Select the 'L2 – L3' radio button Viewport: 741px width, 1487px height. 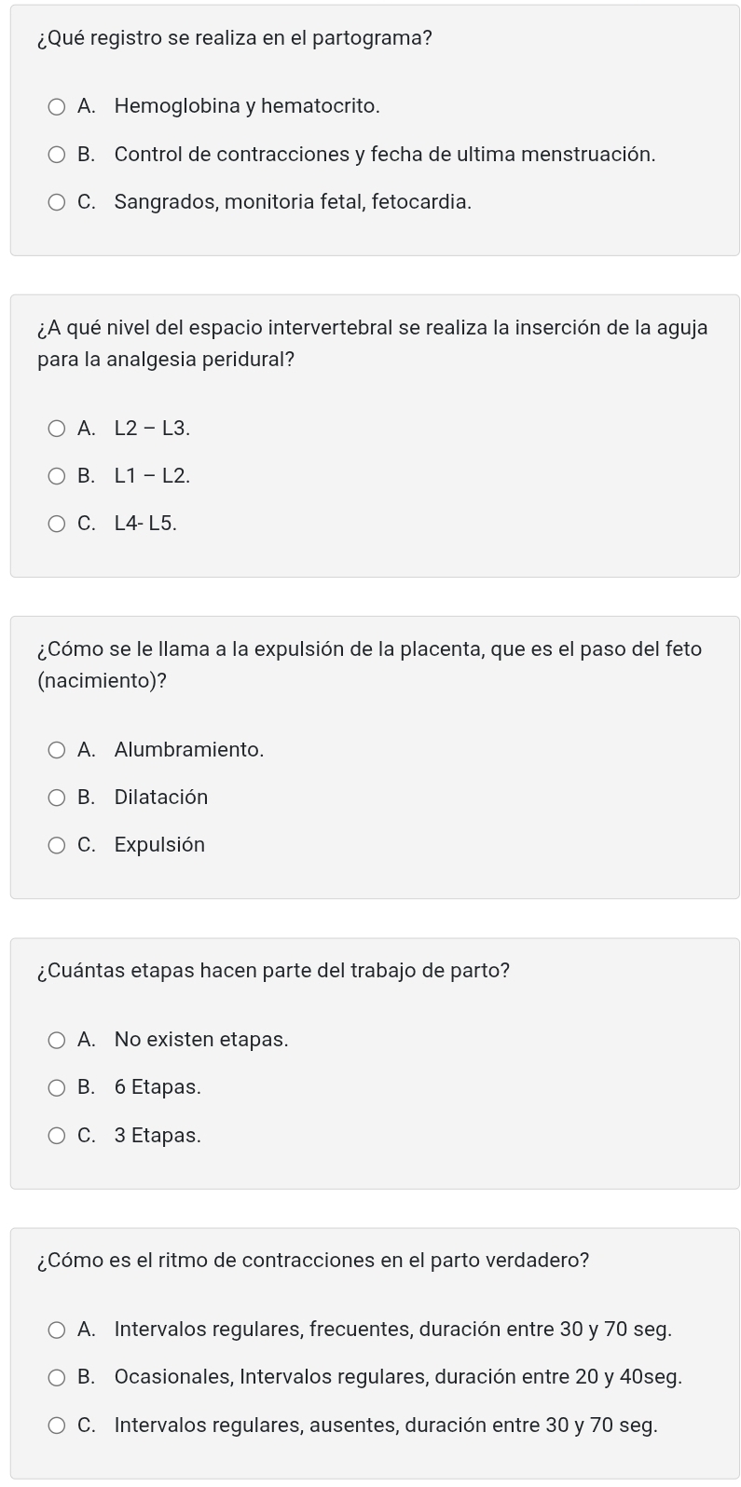(58, 429)
